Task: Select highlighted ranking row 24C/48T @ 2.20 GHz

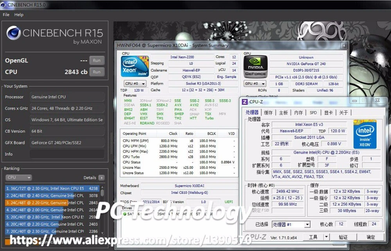Action: point(52,203)
